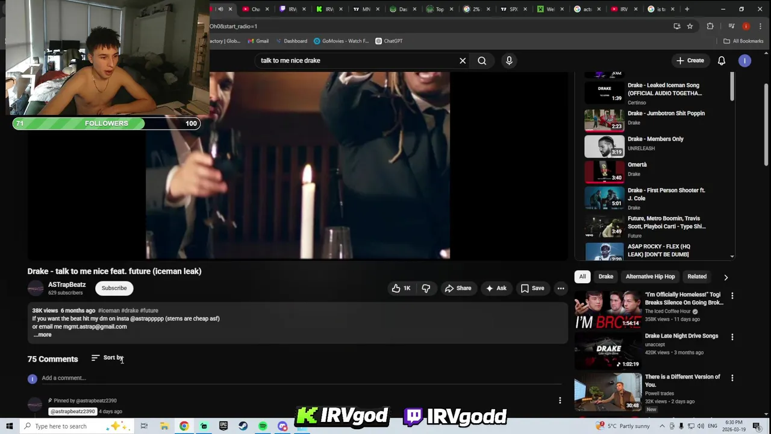Open the #iceman hashtag link

click(108, 310)
